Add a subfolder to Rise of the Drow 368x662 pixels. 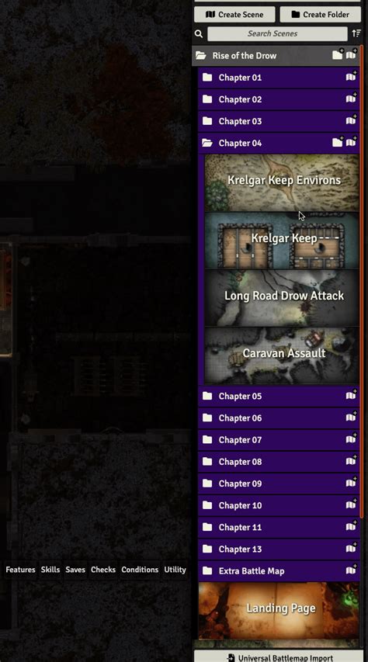[x=338, y=55]
